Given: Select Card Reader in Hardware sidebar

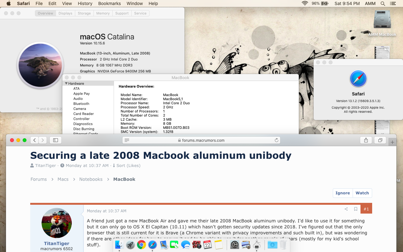Looking at the screenshot, I should 83,114.
